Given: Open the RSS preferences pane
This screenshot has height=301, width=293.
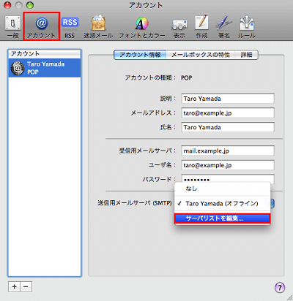Looking at the screenshot, I should coord(70,27).
